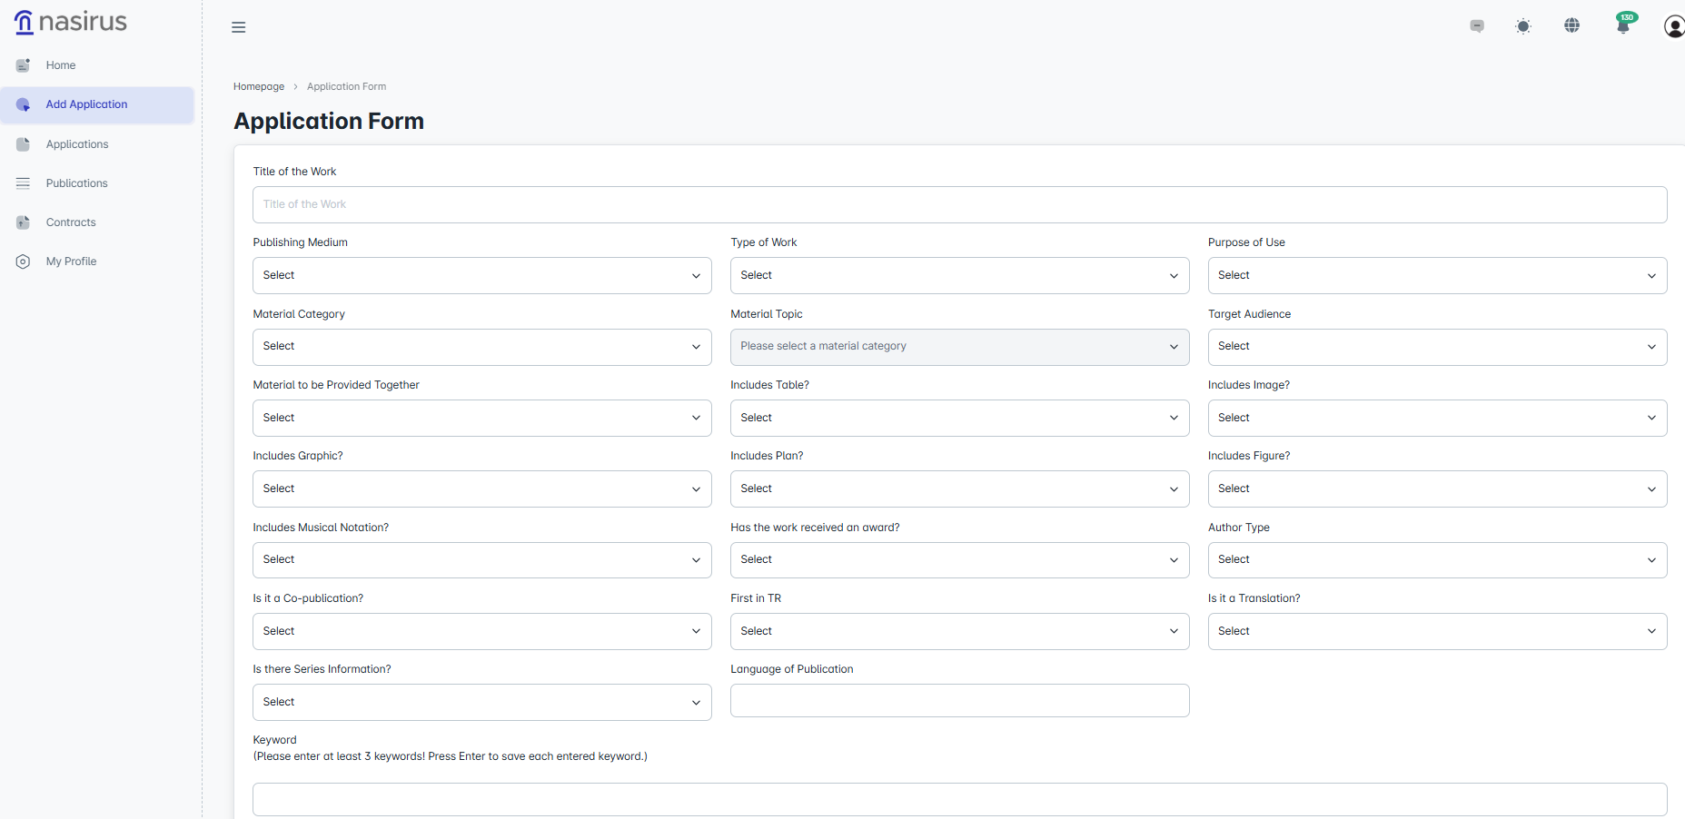Follow the Homepage breadcrumb link
Image resolution: width=1685 pixels, height=819 pixels.
[x=259, y=87]
